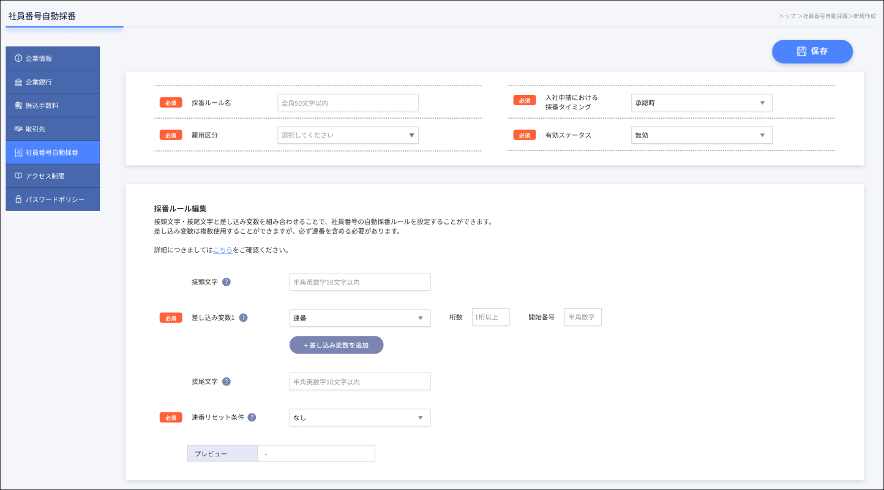Open the 振込手数料 sidebar item
This screenshot has height=490, width=884.
53,106
